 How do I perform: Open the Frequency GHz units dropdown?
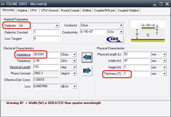point(74,61)
